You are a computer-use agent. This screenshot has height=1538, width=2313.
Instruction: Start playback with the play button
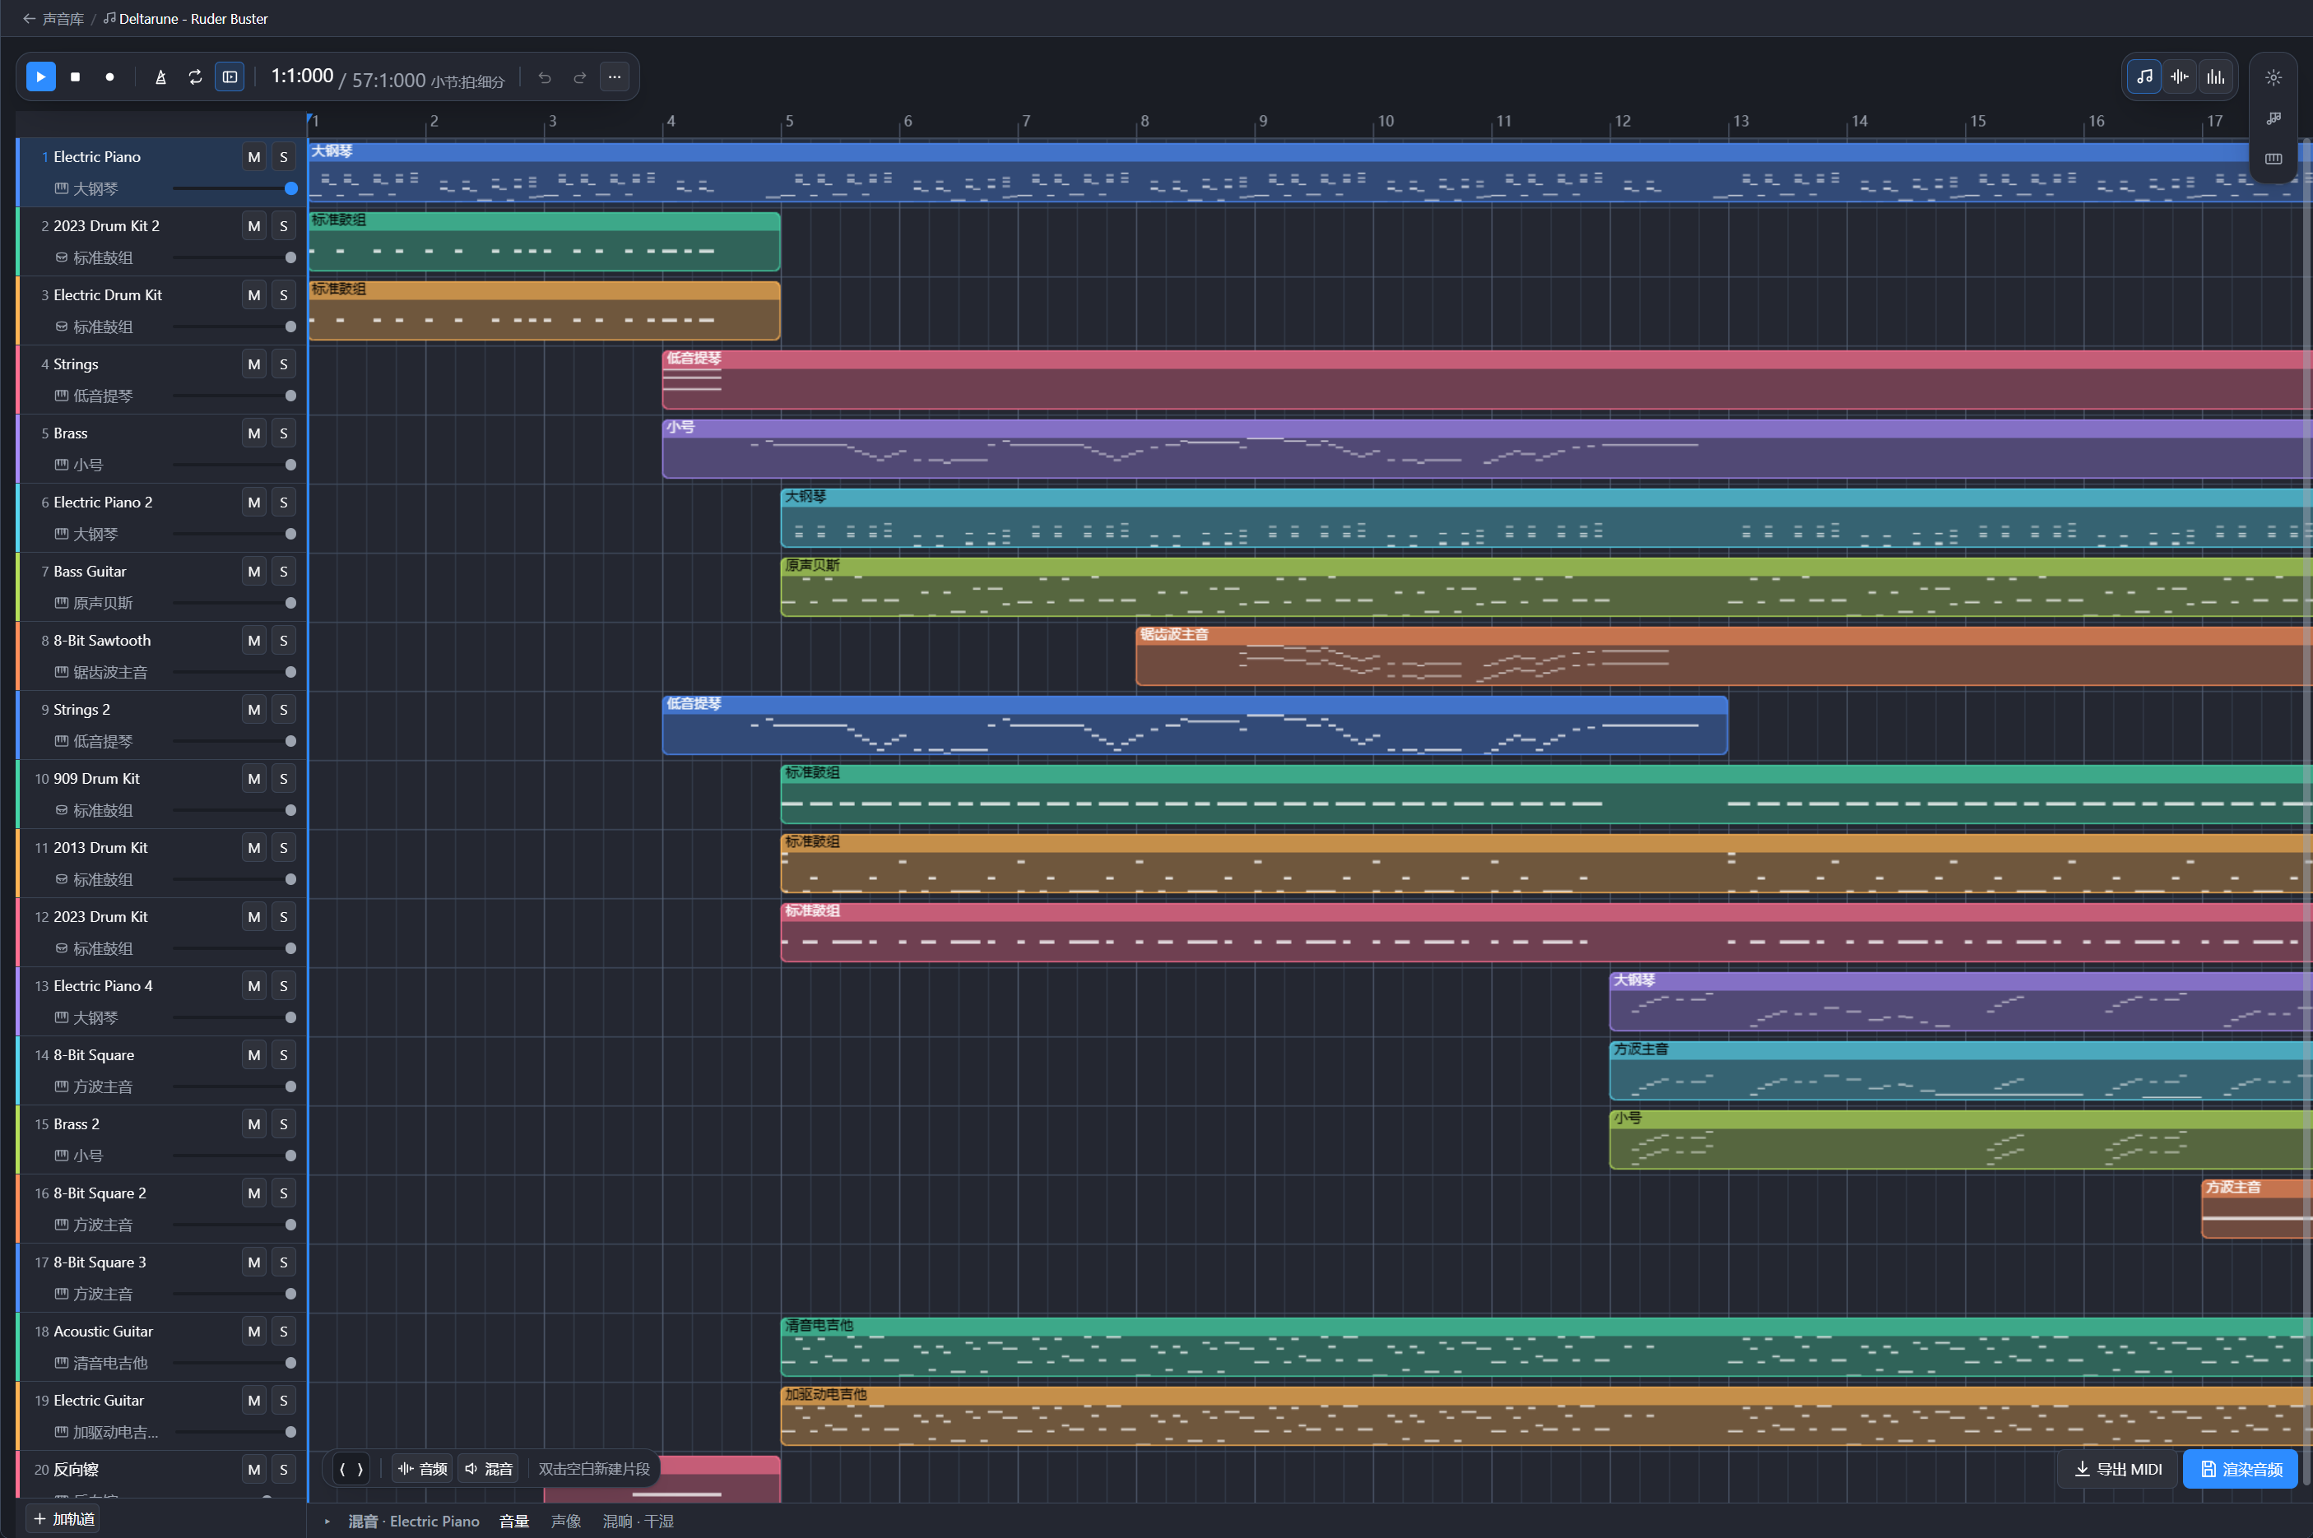pyautogui.click(x=40, y=76)
